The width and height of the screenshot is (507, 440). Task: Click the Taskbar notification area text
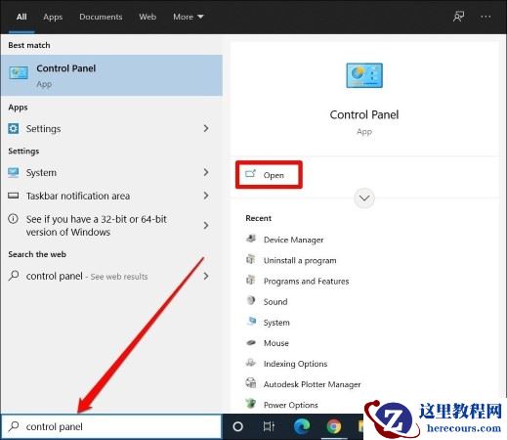pyautogui.click(x=78, y=196)
